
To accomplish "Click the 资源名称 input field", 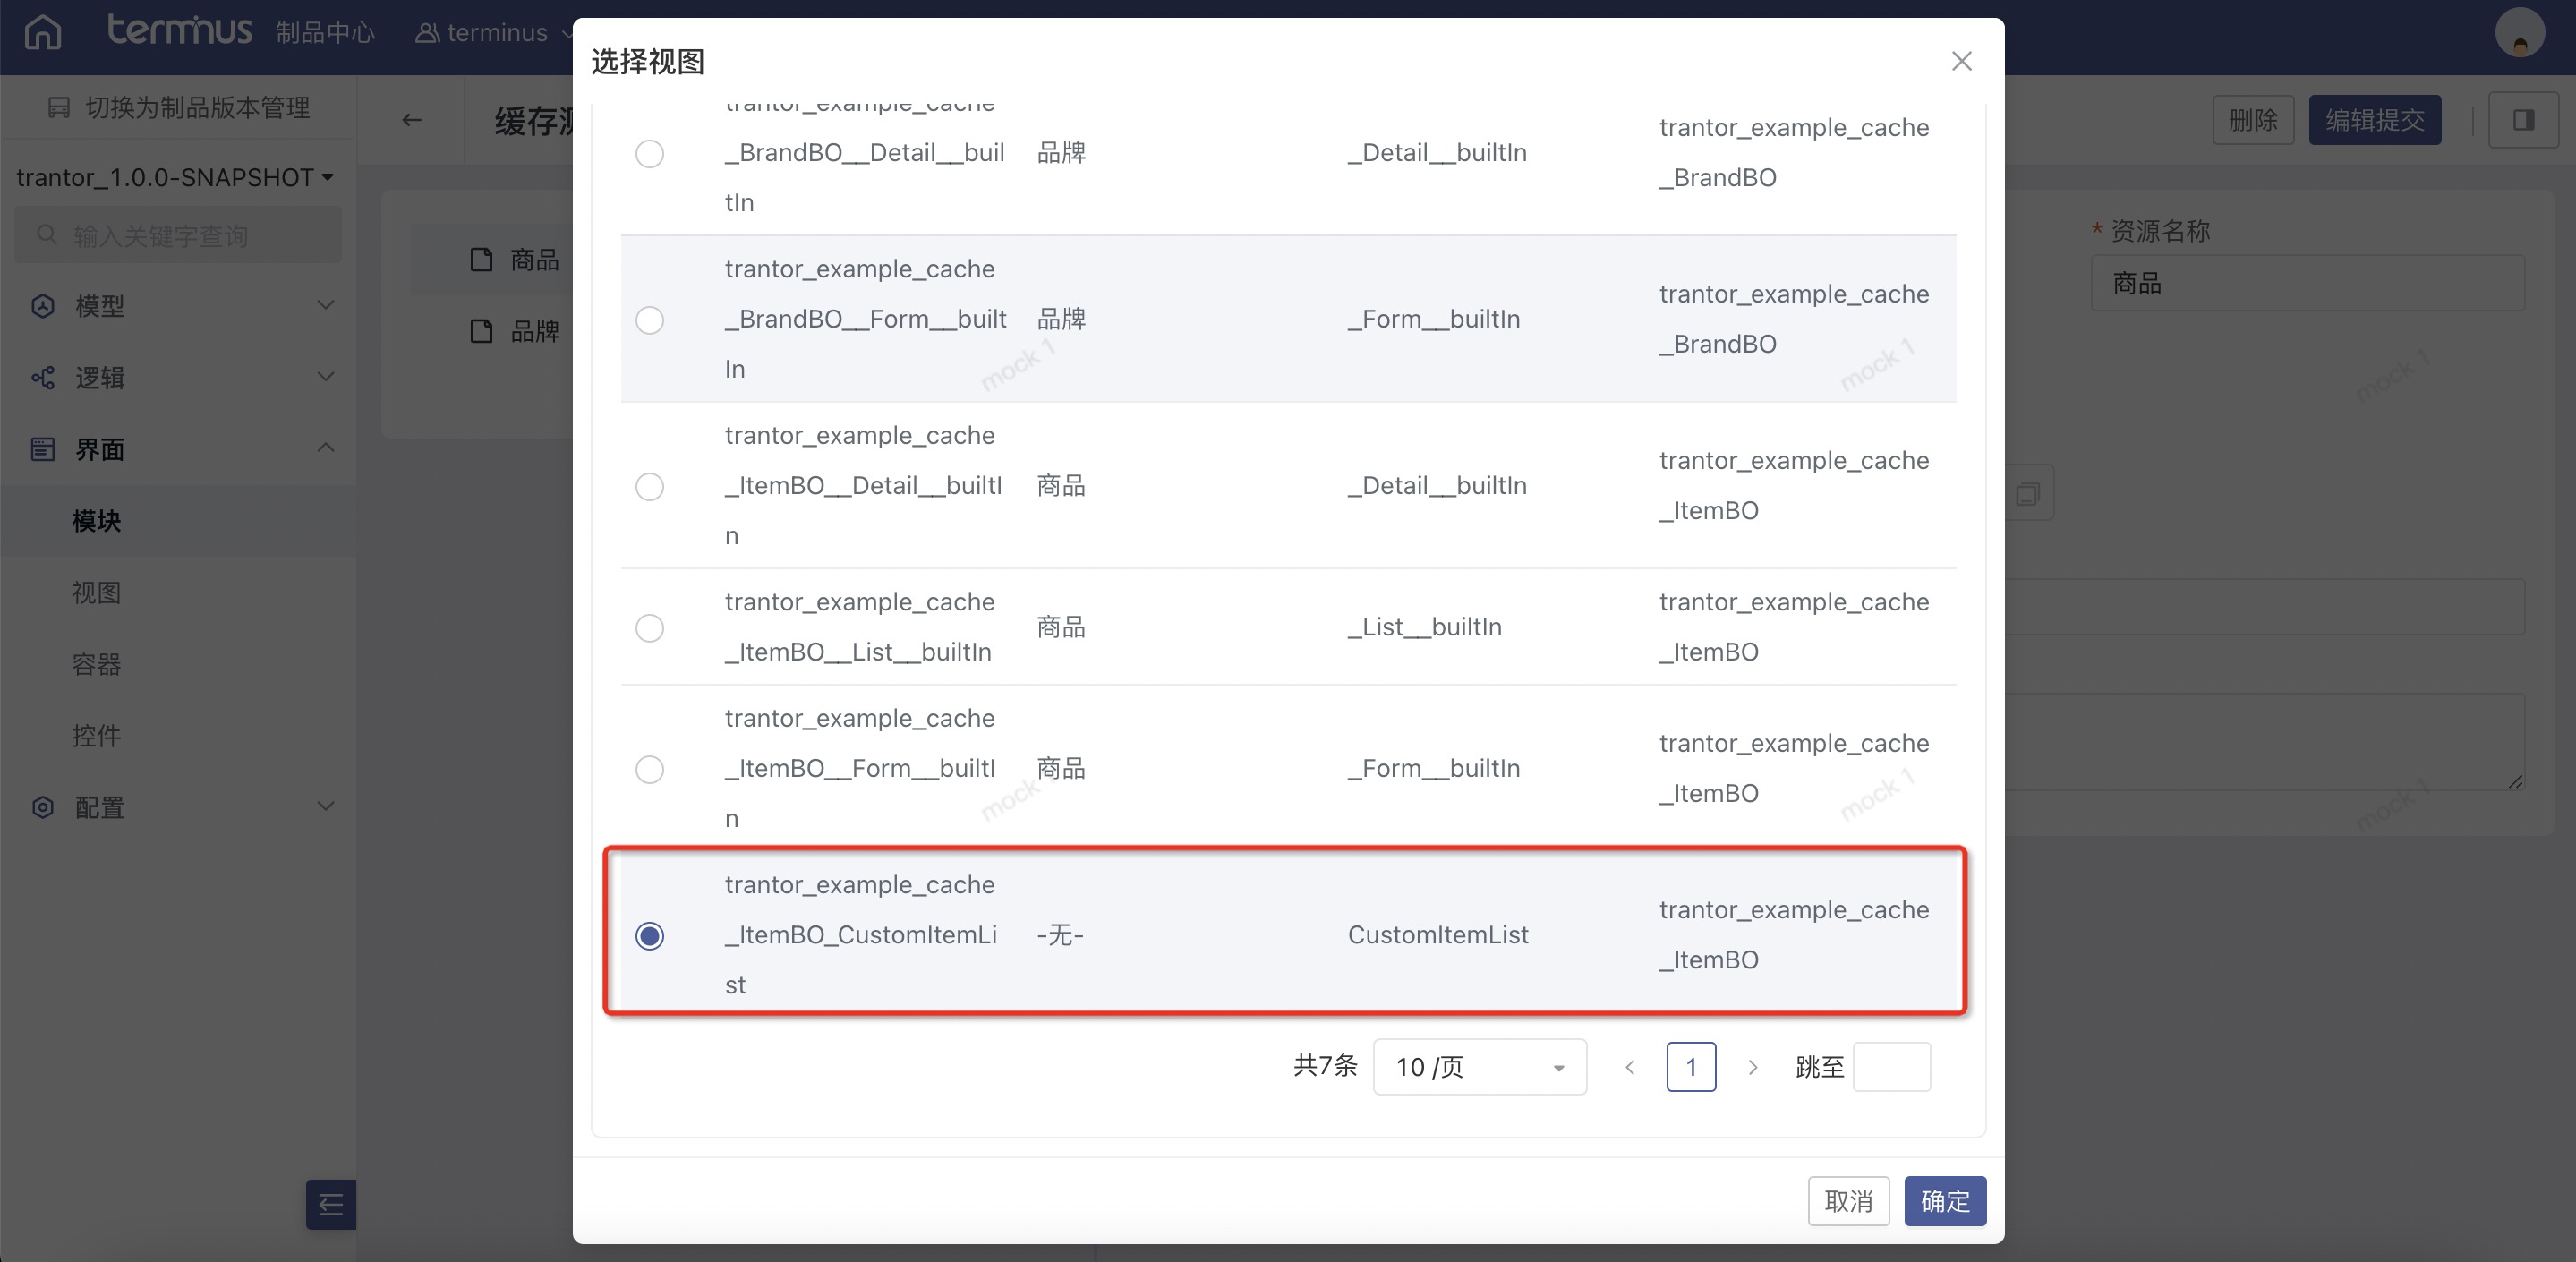I will [x=2307, y=283].
